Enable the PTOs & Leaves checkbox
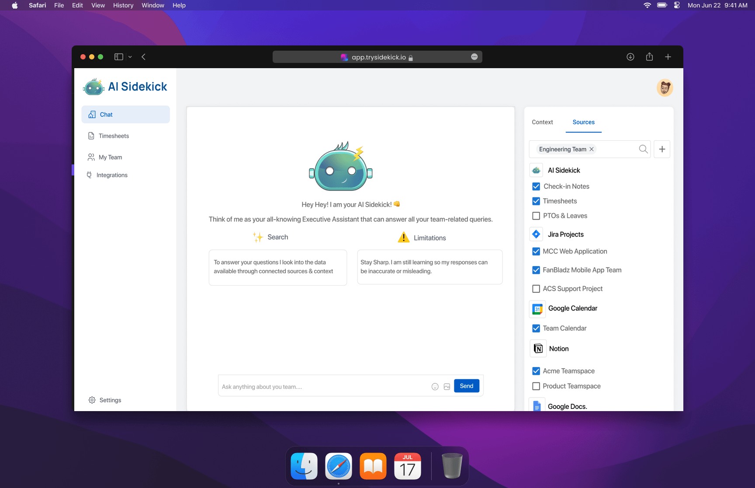The width and height of the screenshot is (755, 488). pyautogui.click(x=536, y=216)
